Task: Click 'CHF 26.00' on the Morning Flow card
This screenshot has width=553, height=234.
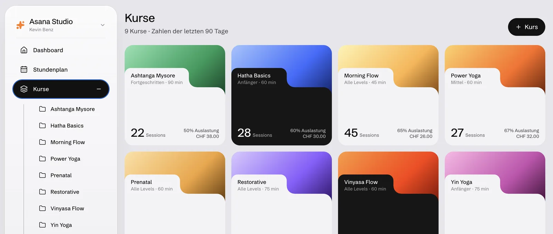Action: pos(421,136)
